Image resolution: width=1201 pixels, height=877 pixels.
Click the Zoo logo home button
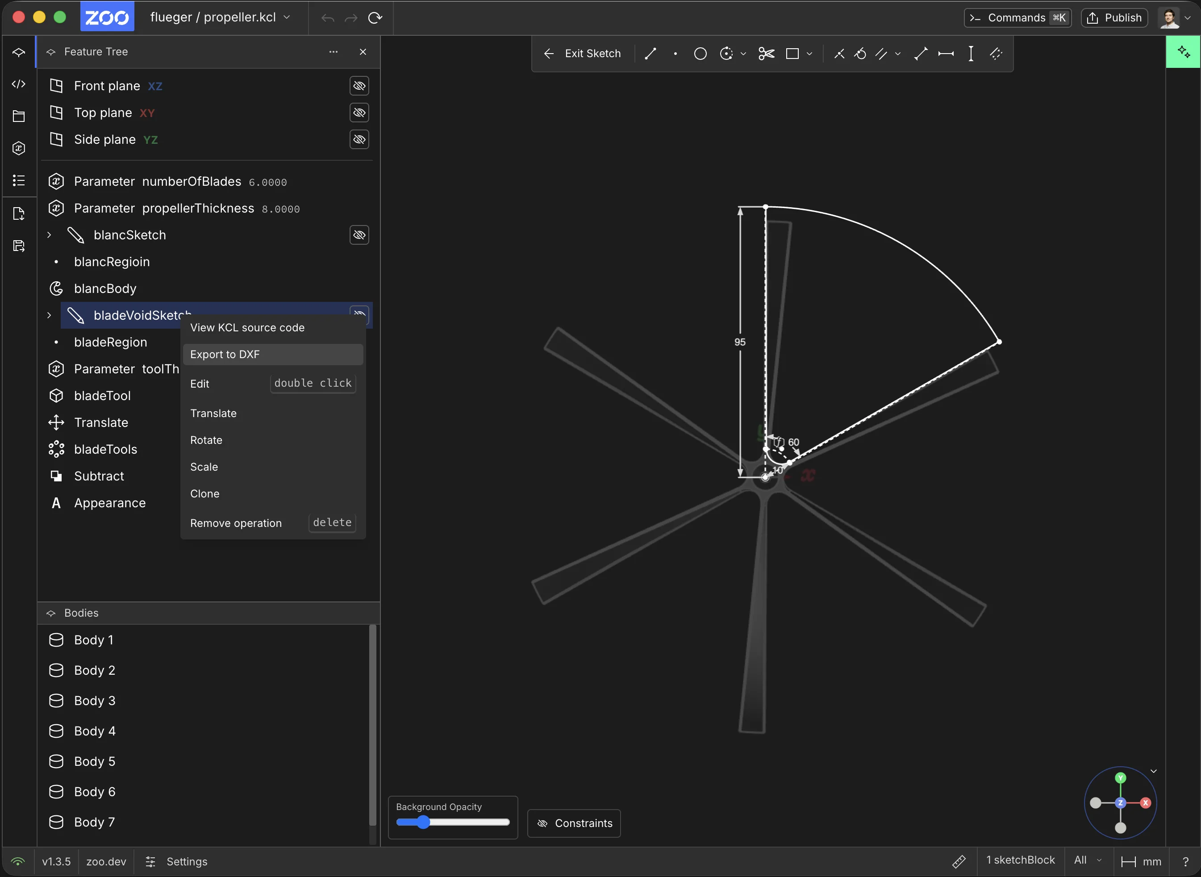click(x=107, y=17)
